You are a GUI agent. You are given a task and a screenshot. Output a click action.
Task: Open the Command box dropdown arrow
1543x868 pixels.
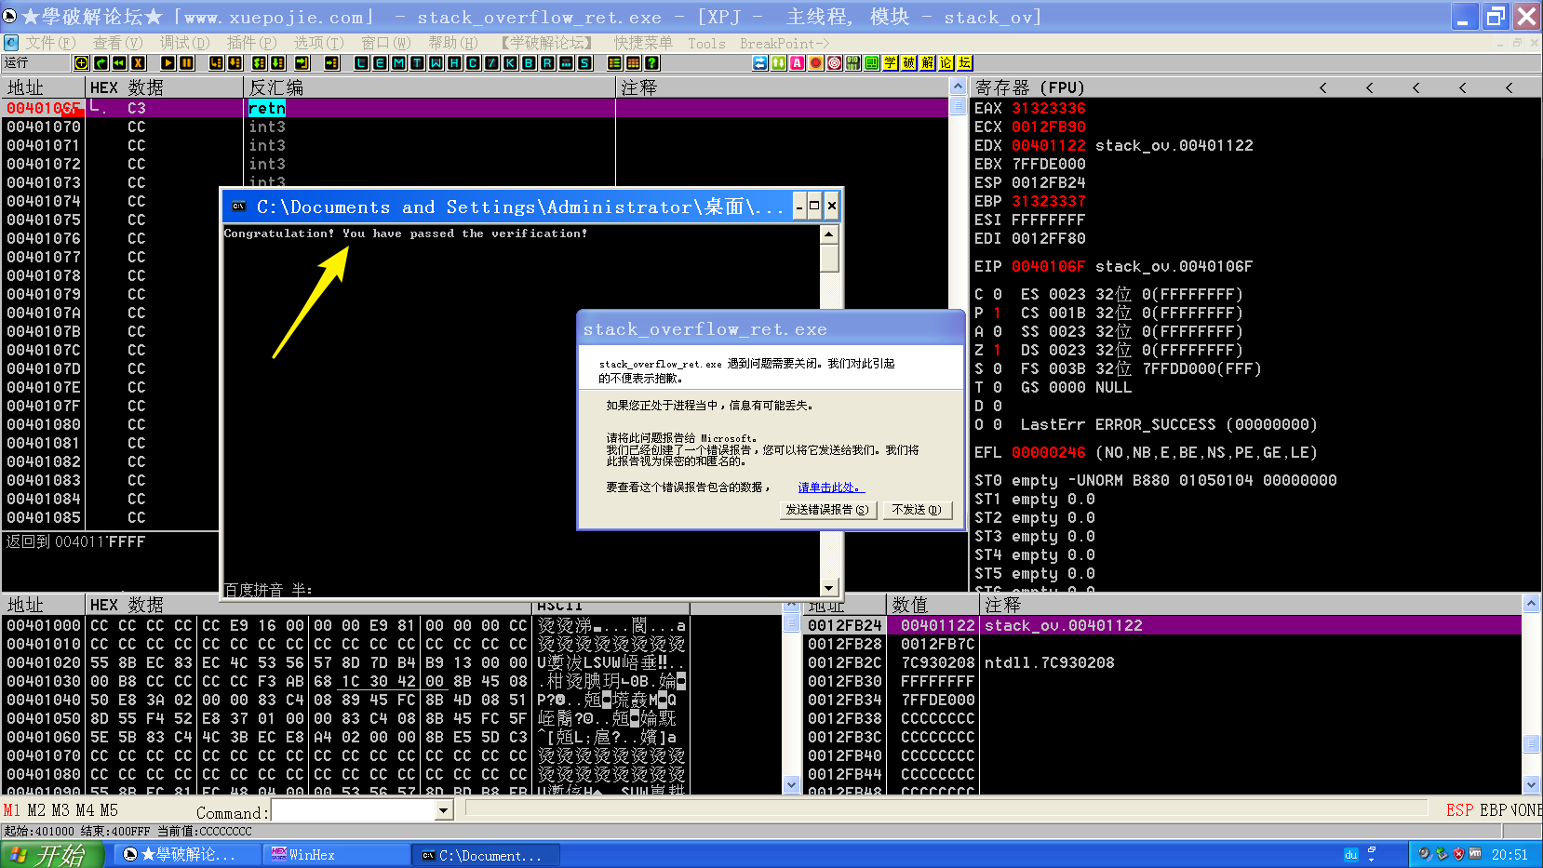coord(444,811)
